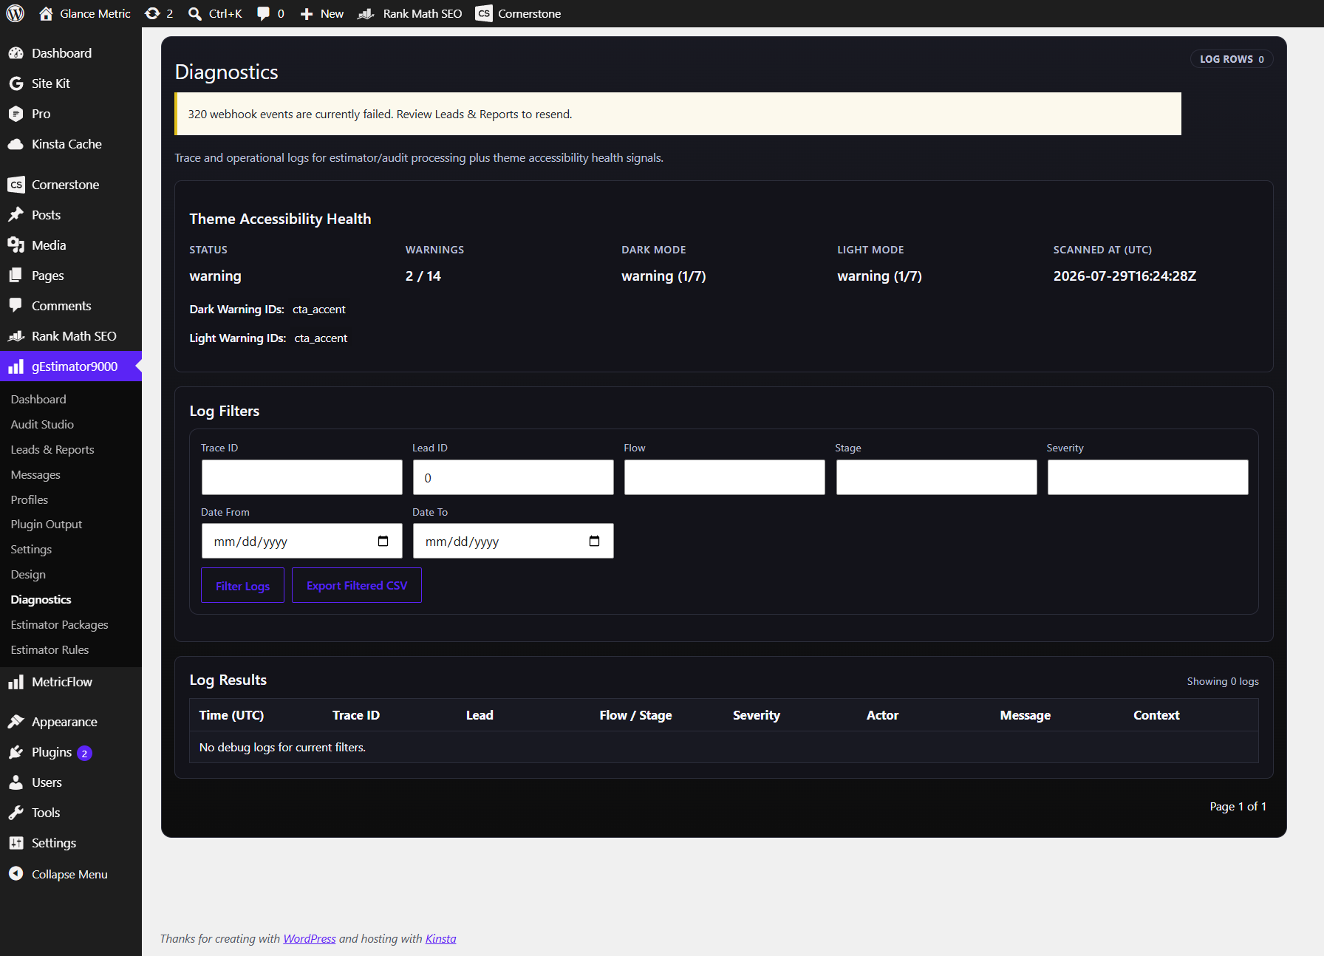Click the Severity input field
1324x956 pixels.
pyautogui.click(x=1148, y=477)
